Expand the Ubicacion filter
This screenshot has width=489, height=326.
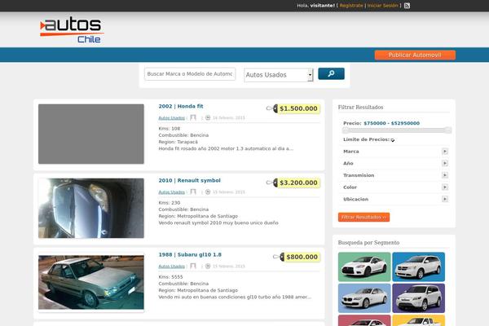(x=445, y=199)
